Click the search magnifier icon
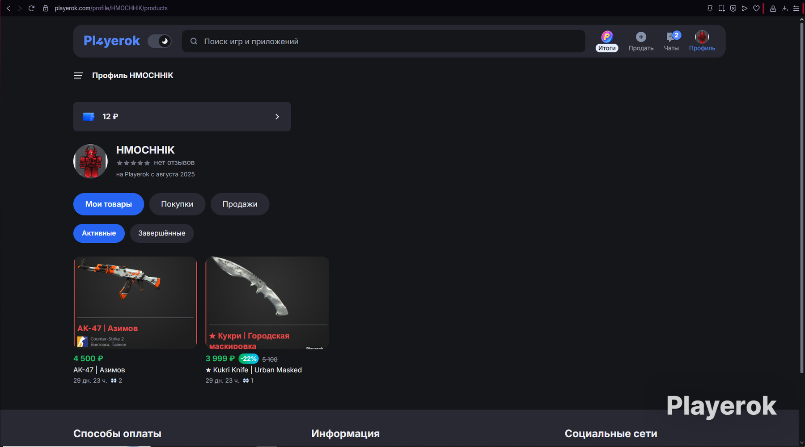 tap(194, 41)
